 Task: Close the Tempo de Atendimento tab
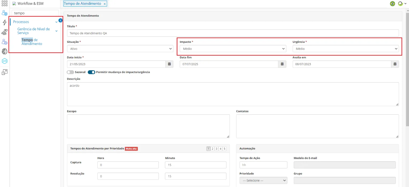click(105, 4)
